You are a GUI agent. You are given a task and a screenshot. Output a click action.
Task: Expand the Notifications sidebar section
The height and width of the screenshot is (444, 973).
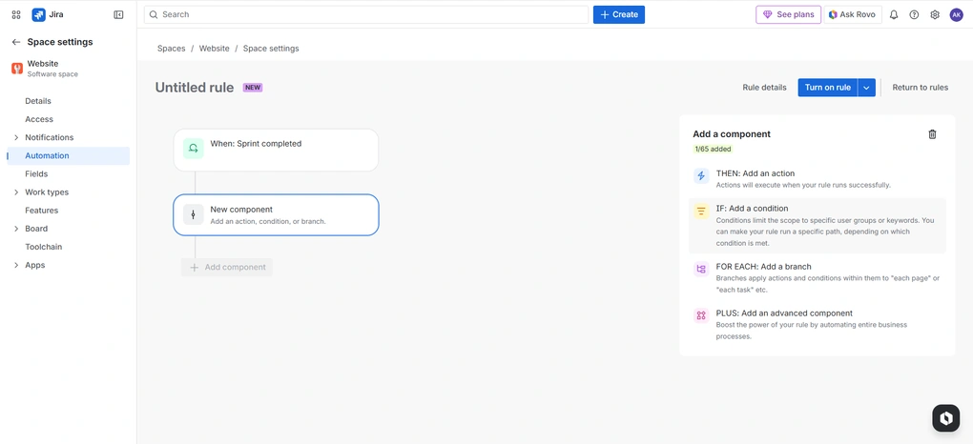point(16,137)
